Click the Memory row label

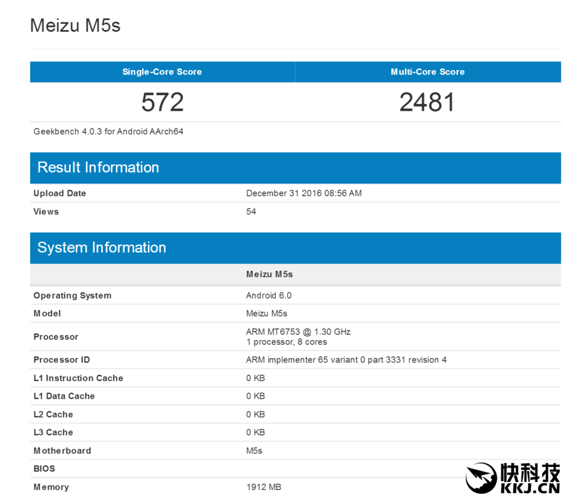click(x=51, y=487)
